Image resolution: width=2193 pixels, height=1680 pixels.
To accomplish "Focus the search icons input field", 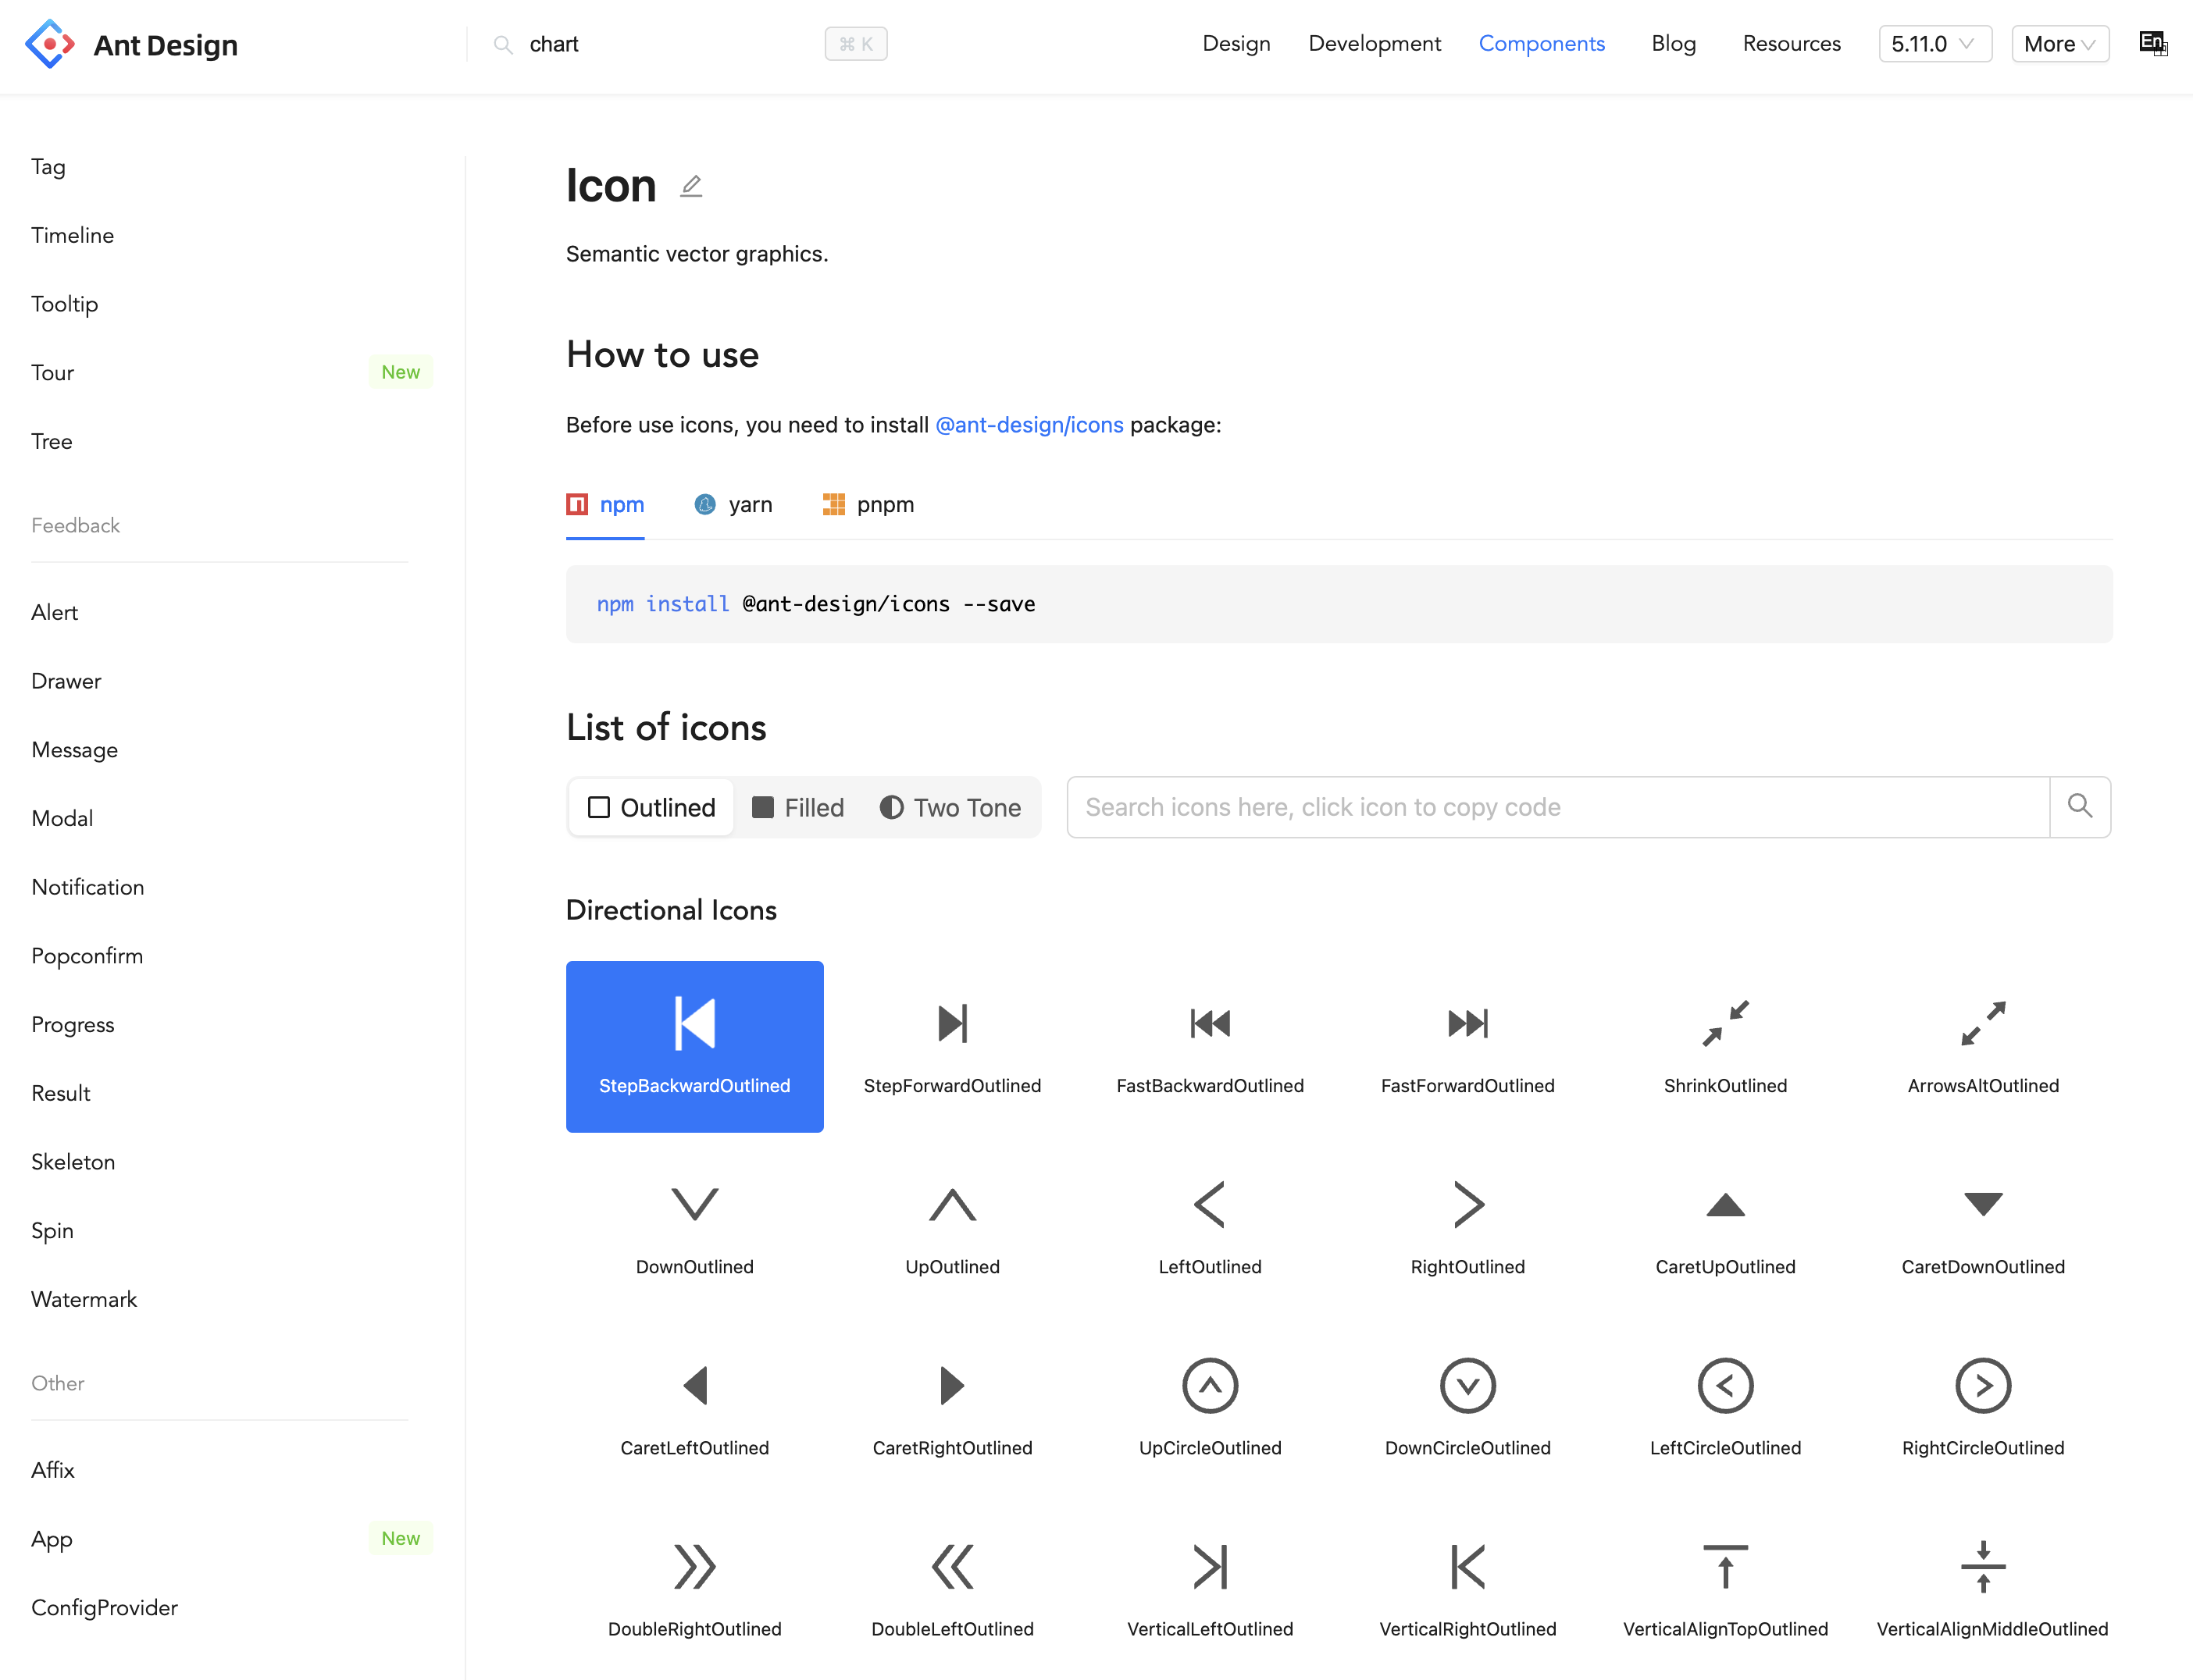I will pos(1556,807).
